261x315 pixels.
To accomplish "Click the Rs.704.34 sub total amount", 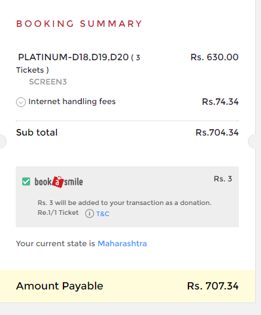I will (217, 132).
